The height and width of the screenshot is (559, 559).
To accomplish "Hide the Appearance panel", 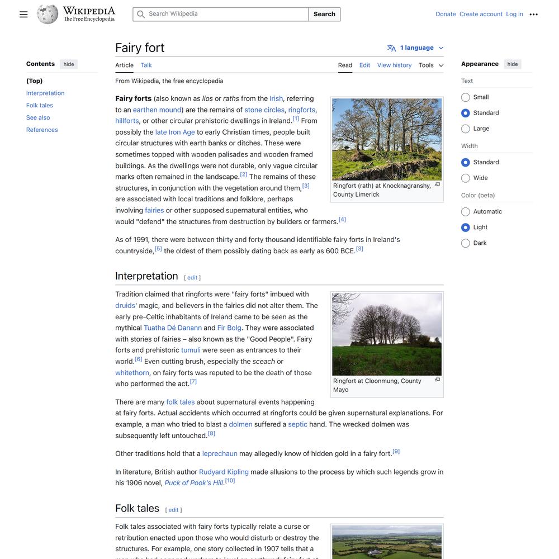I will pyautogui.click(x=512, y=64).
